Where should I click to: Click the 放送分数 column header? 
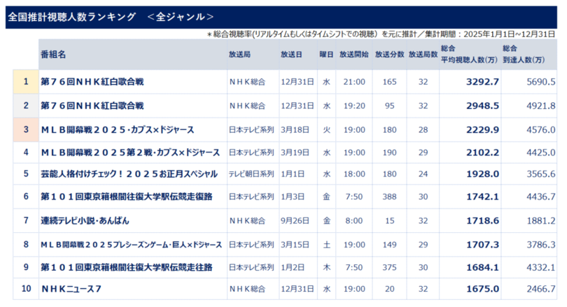(389, 54)
